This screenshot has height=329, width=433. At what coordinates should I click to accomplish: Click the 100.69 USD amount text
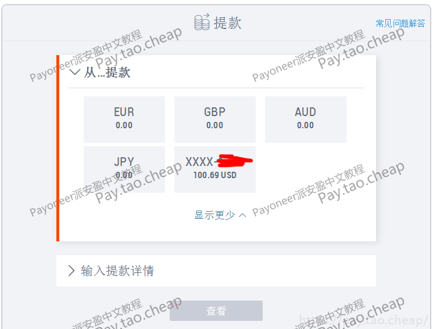click(215, 175)
